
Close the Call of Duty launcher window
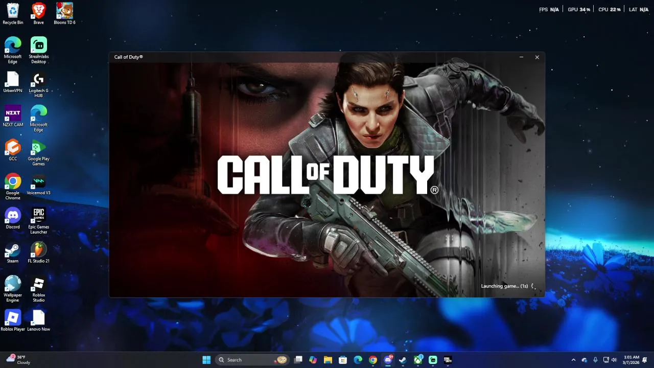click(x=537, y=57)
